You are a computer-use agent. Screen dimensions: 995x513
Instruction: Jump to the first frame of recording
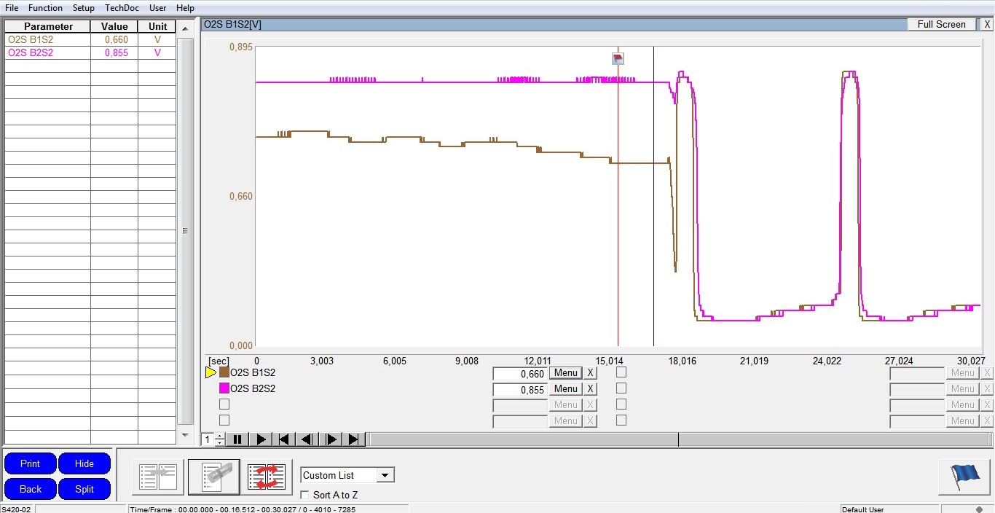(284, 439)
